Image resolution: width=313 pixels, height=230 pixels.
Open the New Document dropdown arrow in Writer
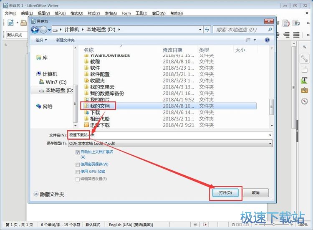17,23
